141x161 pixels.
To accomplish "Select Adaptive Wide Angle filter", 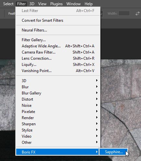I will pyautogui.click(x=58, y=46).
